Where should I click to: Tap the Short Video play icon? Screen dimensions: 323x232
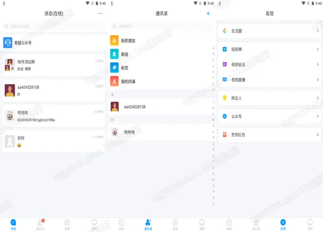pyautogui.click(x=225, y=49)
